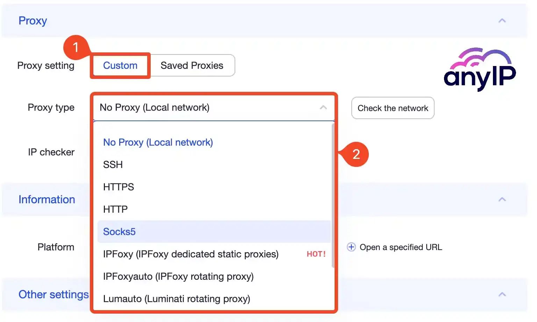Click the Open a specified URL link
Viewport: 537px width, 322px height.
[x=401, y=247]
